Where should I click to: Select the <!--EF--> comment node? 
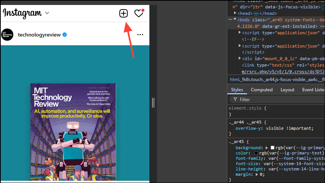[253, 39]
